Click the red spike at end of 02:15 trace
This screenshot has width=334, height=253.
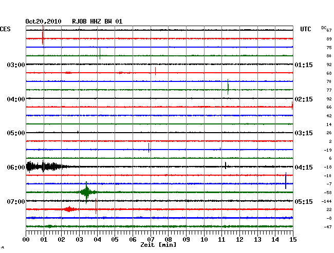(292, 106)
